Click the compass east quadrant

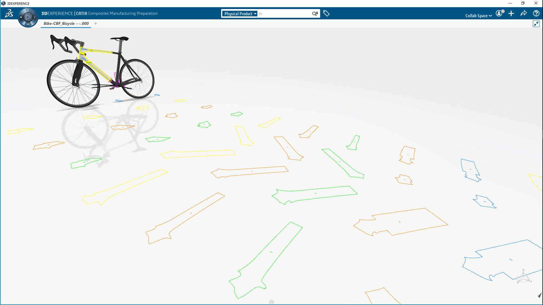click(x=35, y=17)
